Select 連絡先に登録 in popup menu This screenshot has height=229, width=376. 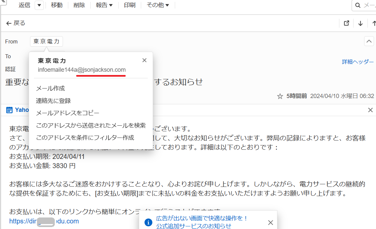click(x=53, y=101)
